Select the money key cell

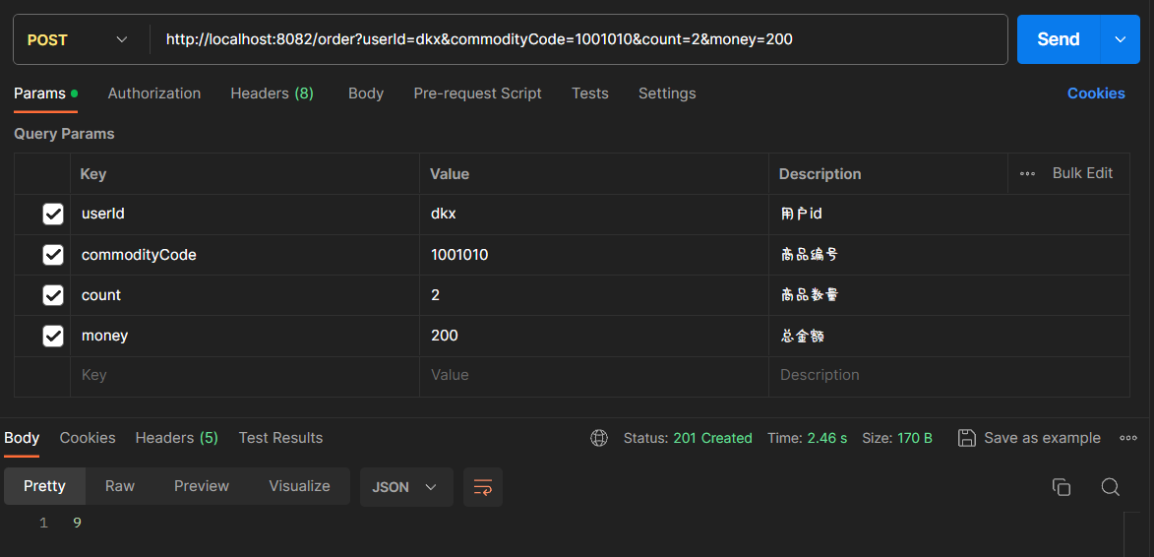(245, 336)
